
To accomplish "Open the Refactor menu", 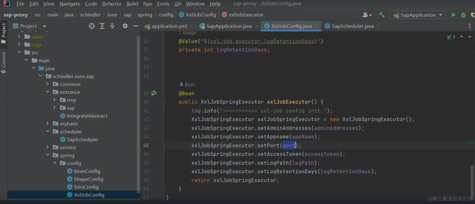I will tap(112, 4).
